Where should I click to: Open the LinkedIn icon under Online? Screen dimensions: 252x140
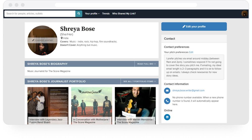(167, 117)
